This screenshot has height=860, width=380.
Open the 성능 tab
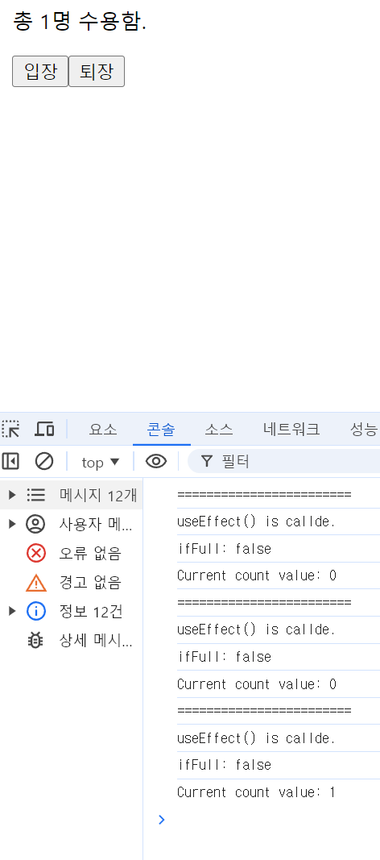364,430
